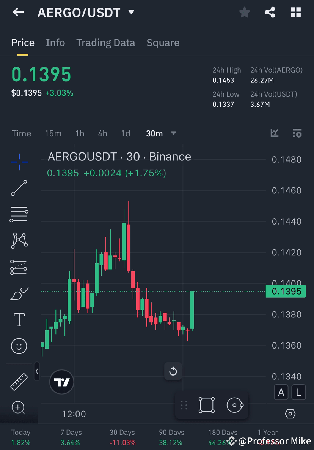Select the XABCD pattern tool

[x=19, y=241]
